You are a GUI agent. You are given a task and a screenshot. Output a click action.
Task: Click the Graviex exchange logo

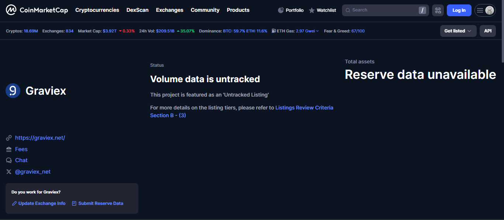[13, 91]
